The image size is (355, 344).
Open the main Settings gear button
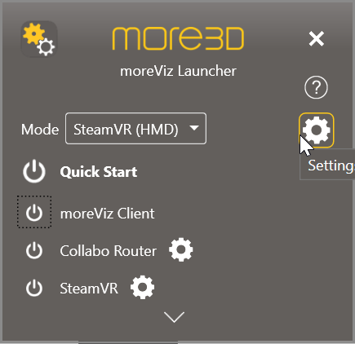pos(316,130)
